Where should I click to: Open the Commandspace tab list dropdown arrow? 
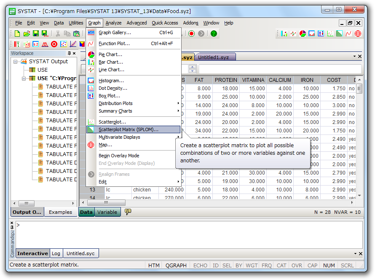tap(355, 254)
